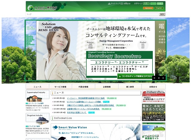Screen dimensions: 191x140
Task: Open the Smart Value Vision banner
Action: (95, 132)
